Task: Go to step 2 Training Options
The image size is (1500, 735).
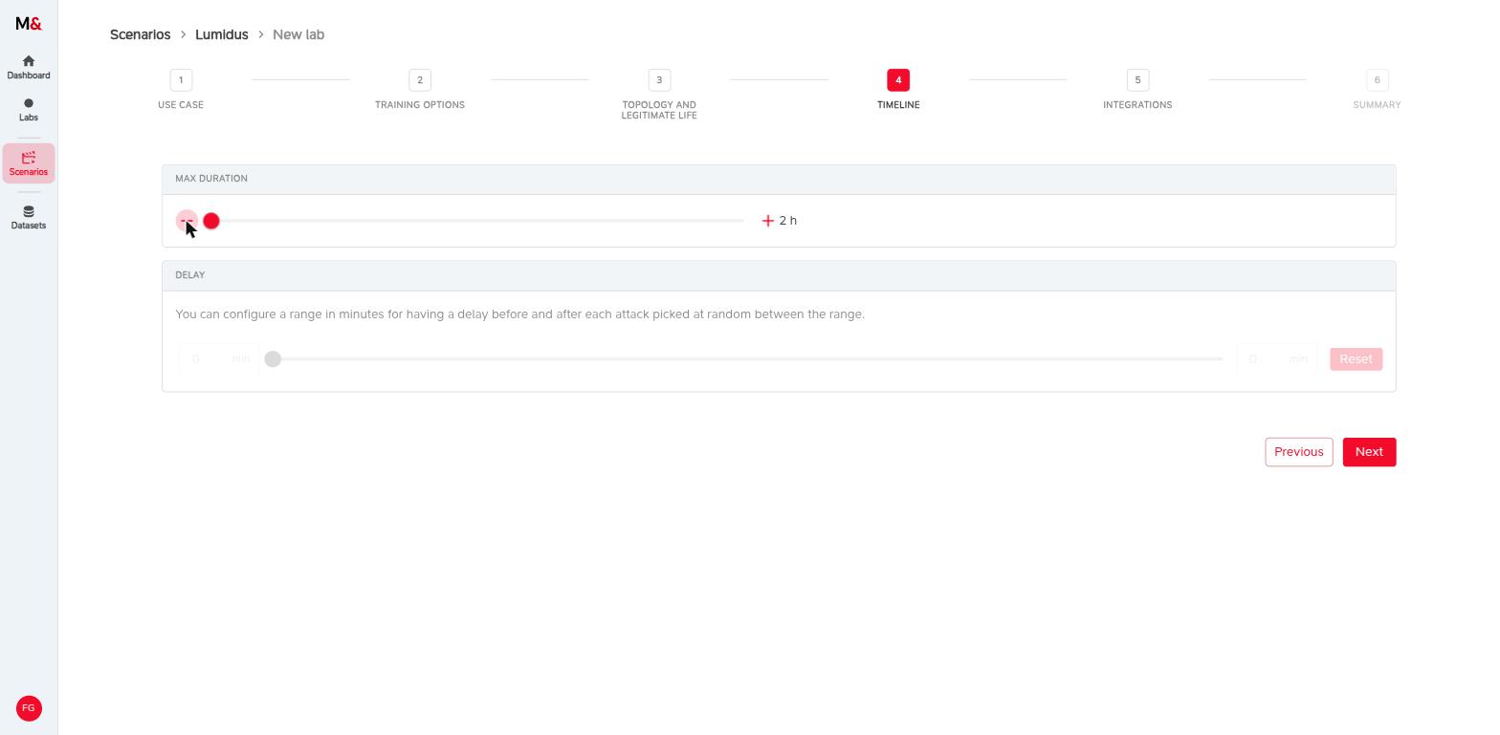Action: (420, 90)
